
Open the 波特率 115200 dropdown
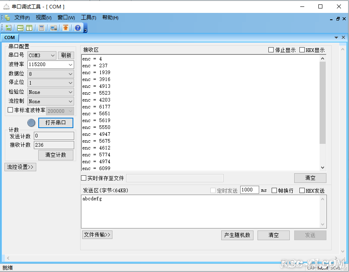[51, 64]
